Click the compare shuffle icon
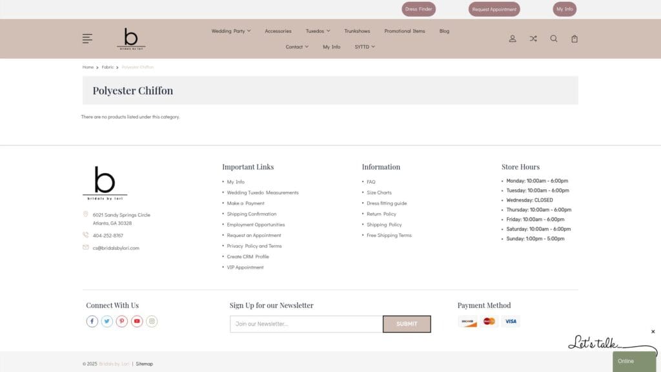Image resolution: width=661 pixels, height=372 pixels. [x=533, y=39]
